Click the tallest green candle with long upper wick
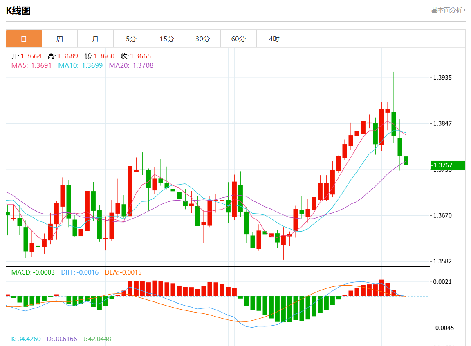This screenshot has width=471, height=346. (x=394, y=124)
